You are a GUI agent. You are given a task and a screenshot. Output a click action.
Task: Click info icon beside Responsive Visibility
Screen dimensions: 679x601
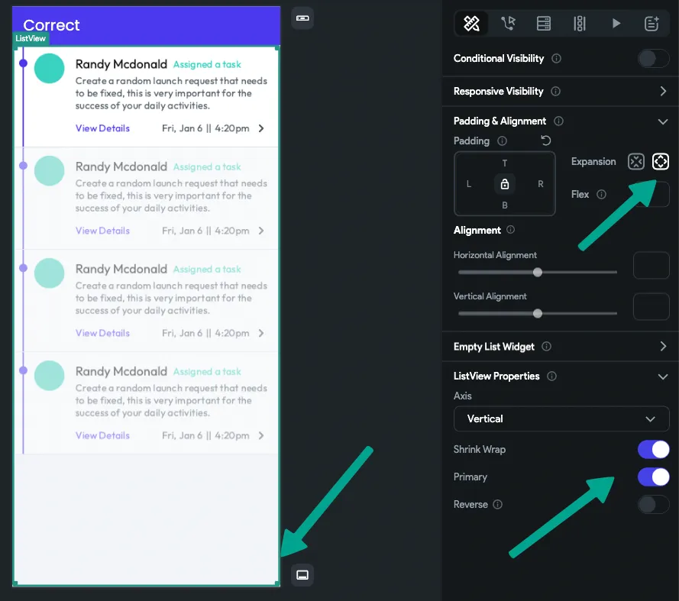click(x=555, y=92)
